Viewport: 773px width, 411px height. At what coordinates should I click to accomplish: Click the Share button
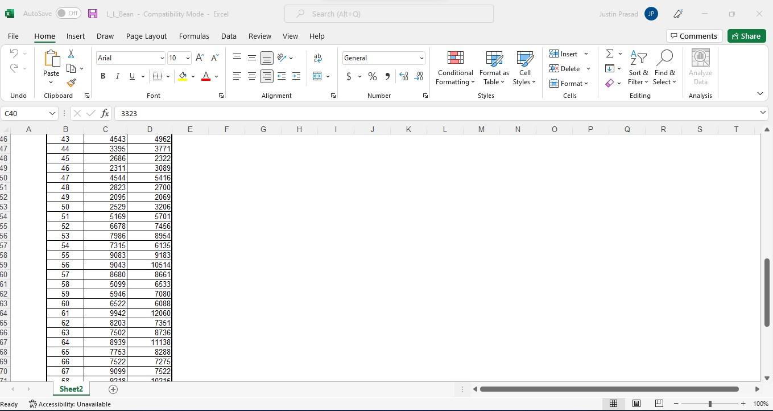(746, 36)
